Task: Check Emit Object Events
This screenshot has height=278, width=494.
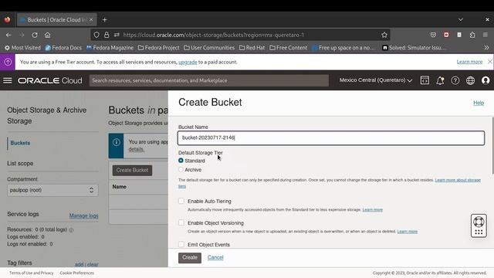Action: click(181, 244)
